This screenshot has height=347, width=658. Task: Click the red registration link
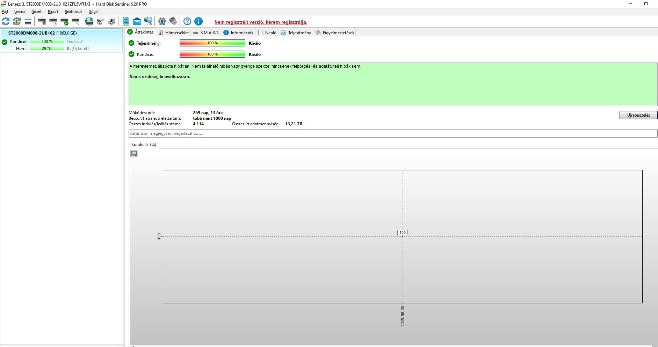(x=261, y=22)
